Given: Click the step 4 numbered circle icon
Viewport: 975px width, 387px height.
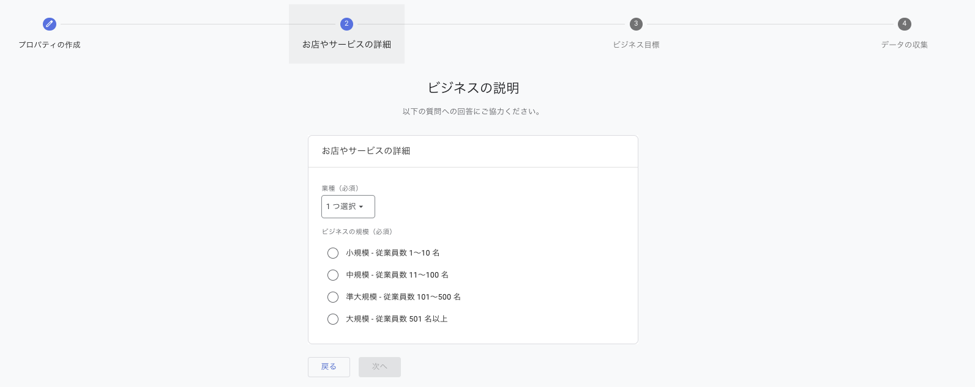Looking at the screenshot, I should click(x=904, y=24).
